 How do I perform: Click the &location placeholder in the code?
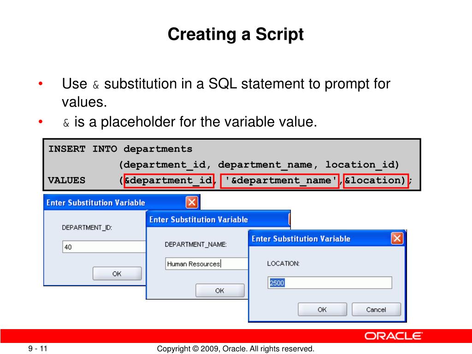click(376, 181)
